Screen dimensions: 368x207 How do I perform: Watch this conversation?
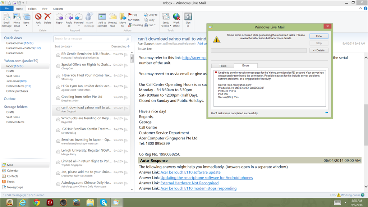134,20
